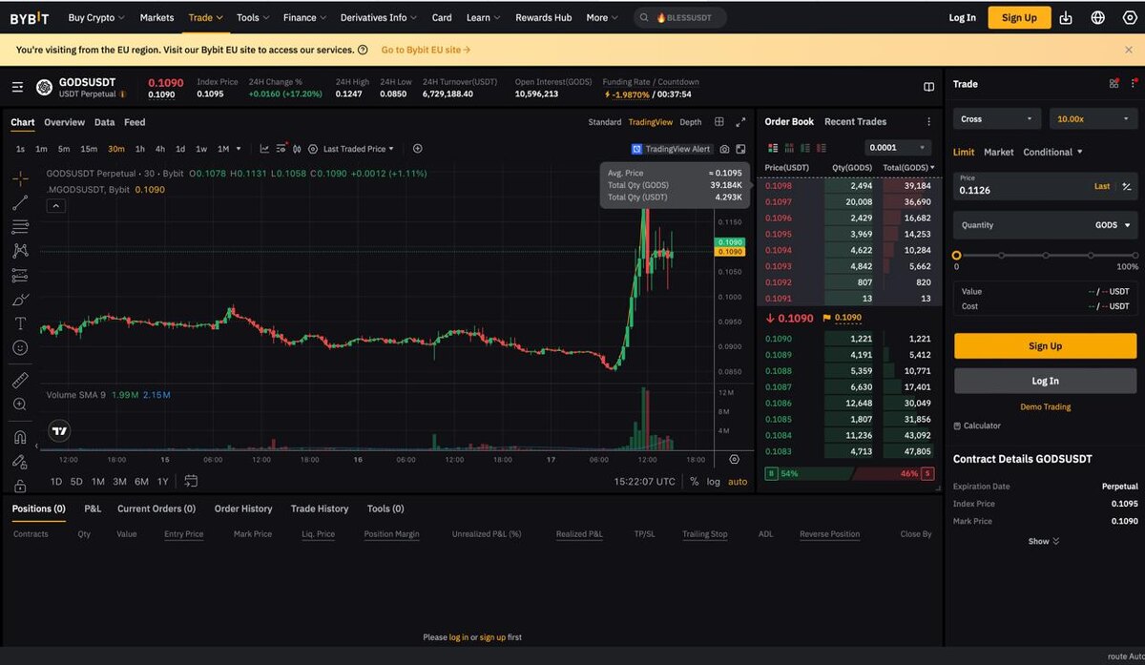The height and width of the screenshot is (665, 1145).
Task: Open the TradingView Alert button
Action: [x=672, y=149]
